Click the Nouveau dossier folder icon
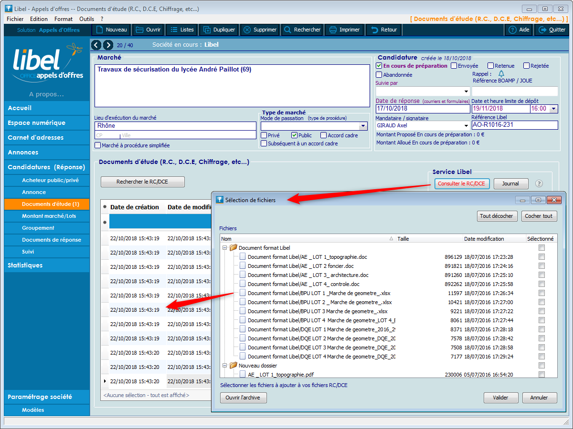The image size is (573, 429). pos(233,366)
